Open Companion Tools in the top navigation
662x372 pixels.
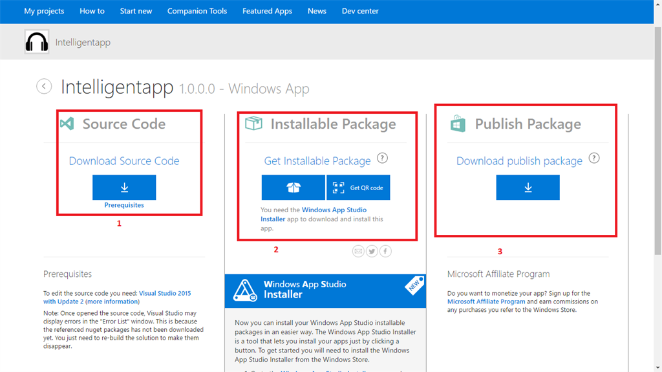(197, 11)
